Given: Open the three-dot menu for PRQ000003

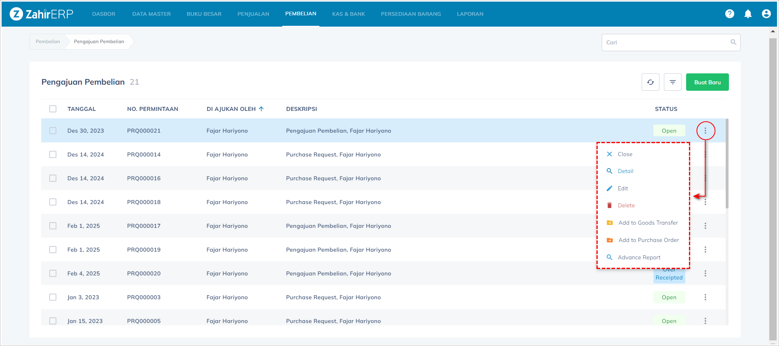Looking at the screenshot, I should 705,297.
